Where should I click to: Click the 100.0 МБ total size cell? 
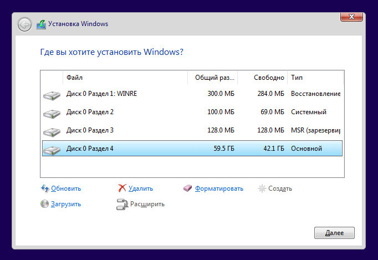click(x=221, y=112)
